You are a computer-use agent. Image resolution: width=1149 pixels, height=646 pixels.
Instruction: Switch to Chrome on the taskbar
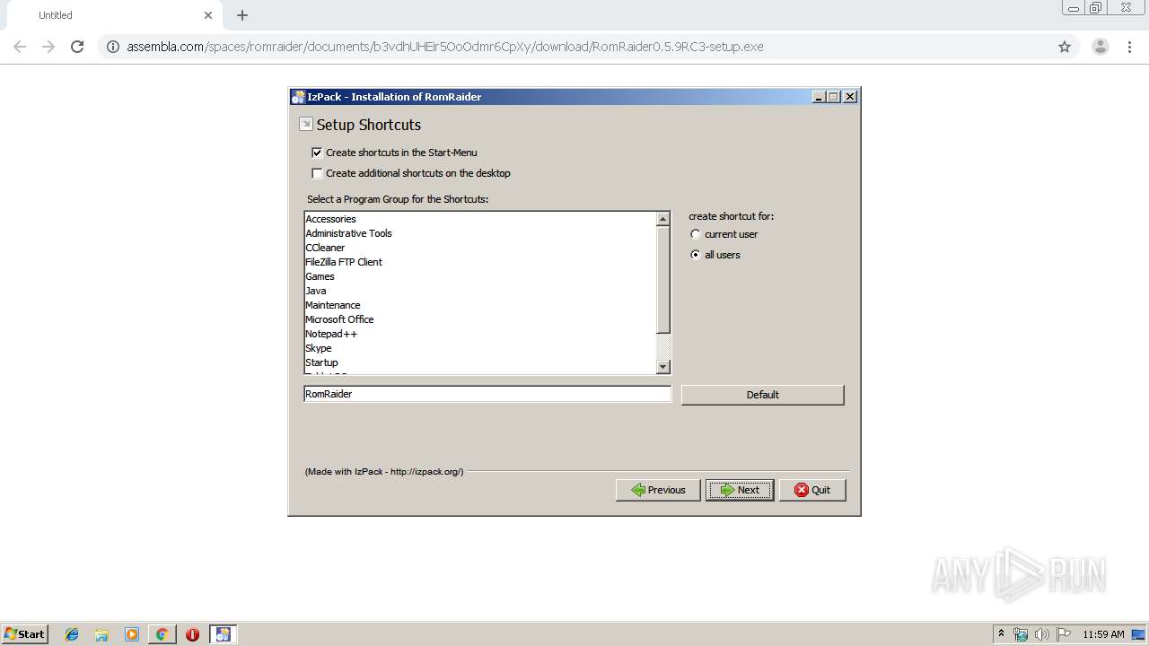click(x=162, y=634)
